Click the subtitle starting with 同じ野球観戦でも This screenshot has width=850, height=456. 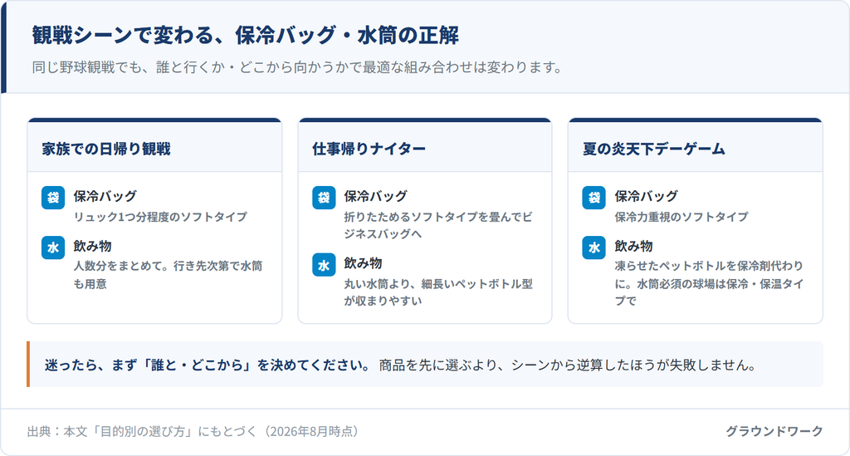297,67
